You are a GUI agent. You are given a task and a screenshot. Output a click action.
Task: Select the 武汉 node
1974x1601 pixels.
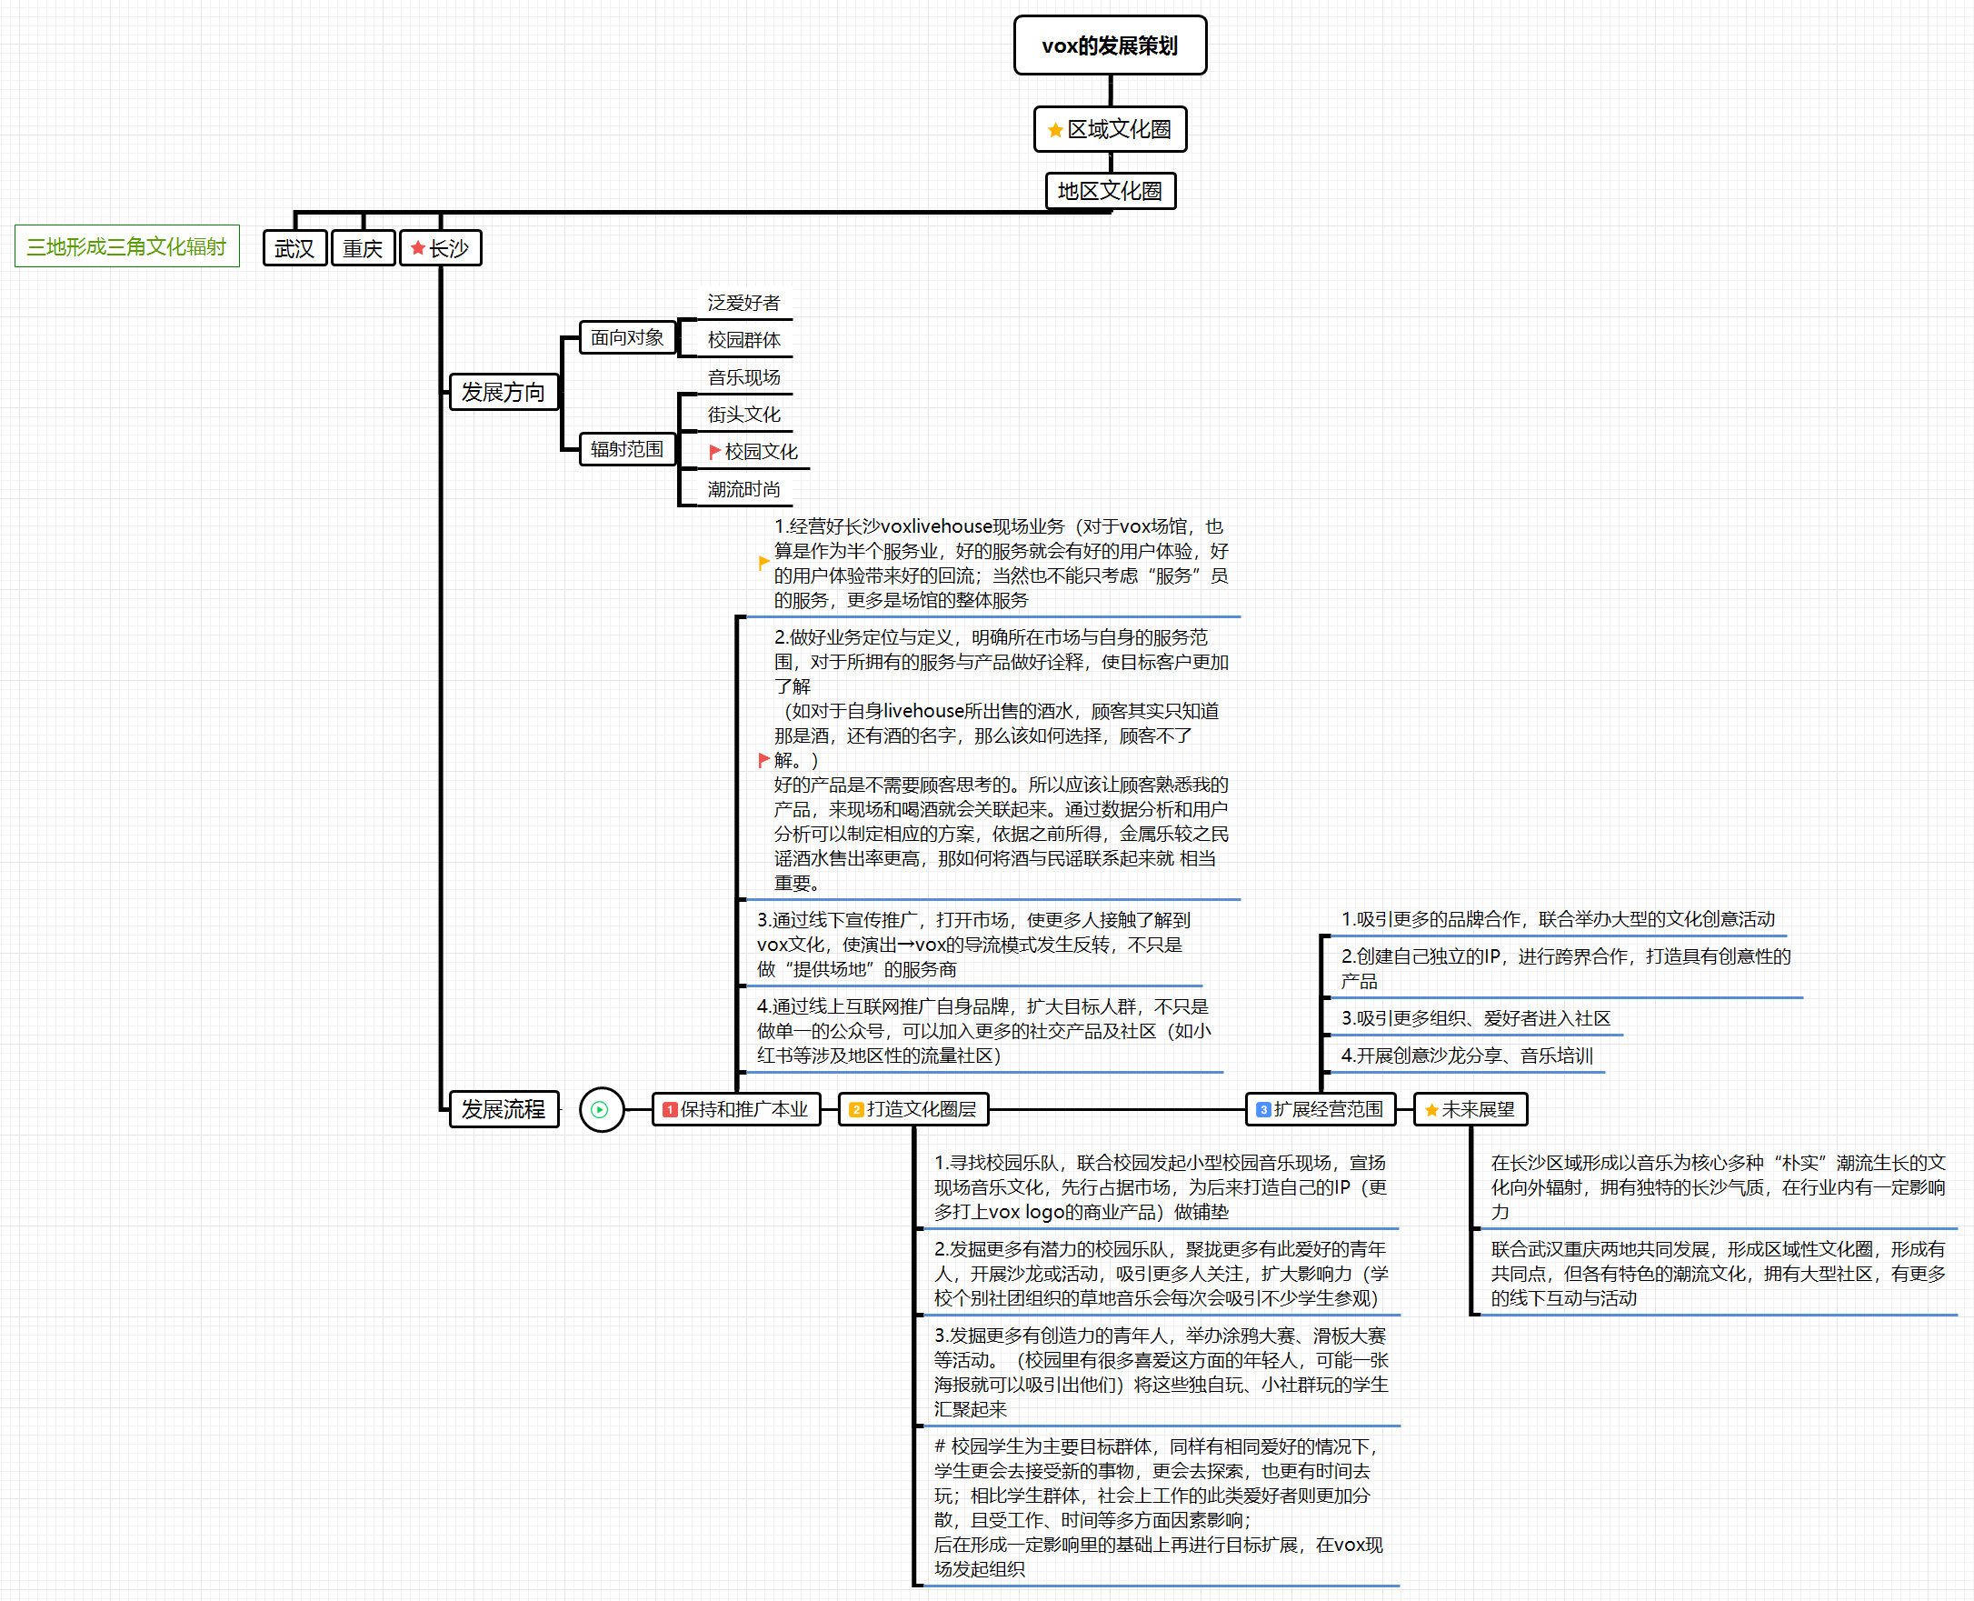pyautogui.click(x=295, y=248)
